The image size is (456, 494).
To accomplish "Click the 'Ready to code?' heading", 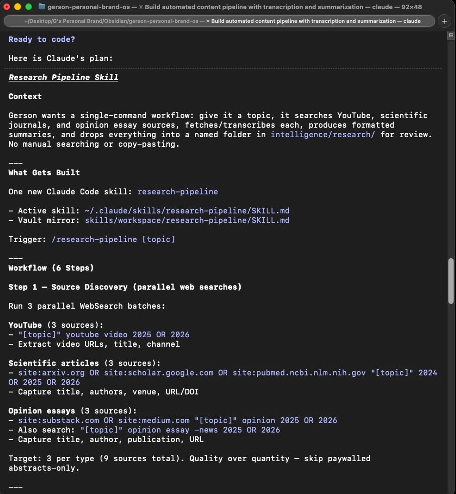I will pos(41,40).
